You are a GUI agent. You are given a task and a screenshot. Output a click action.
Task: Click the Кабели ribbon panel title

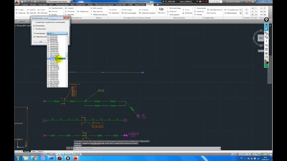pyautogui.click(x=99, y=18)
